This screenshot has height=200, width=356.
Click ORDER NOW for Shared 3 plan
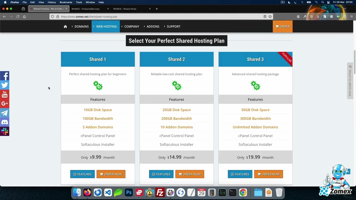pos(268,174)
